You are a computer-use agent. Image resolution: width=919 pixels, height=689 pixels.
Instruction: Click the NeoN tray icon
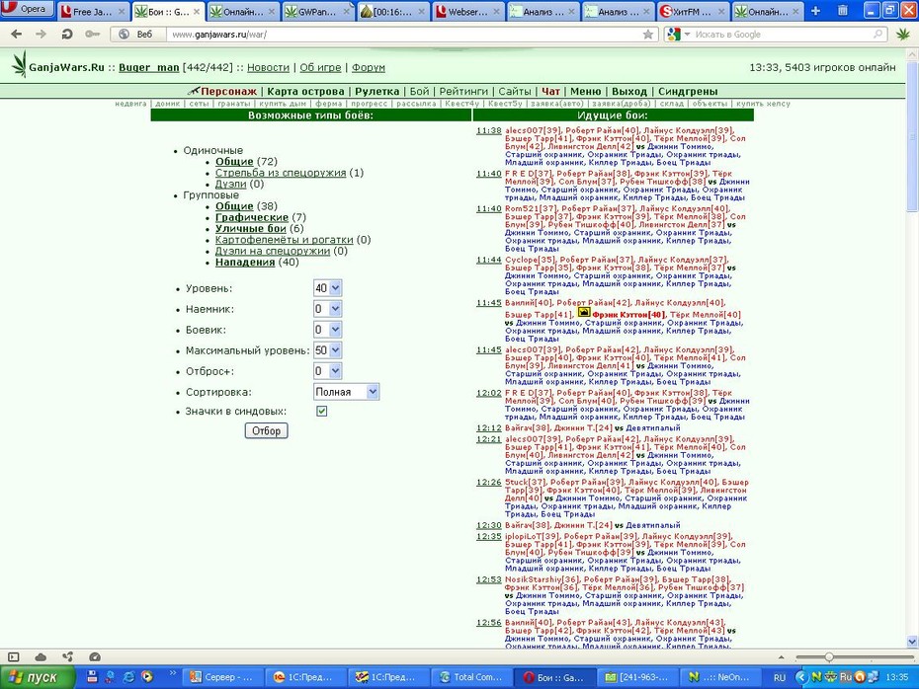point(816,677)
